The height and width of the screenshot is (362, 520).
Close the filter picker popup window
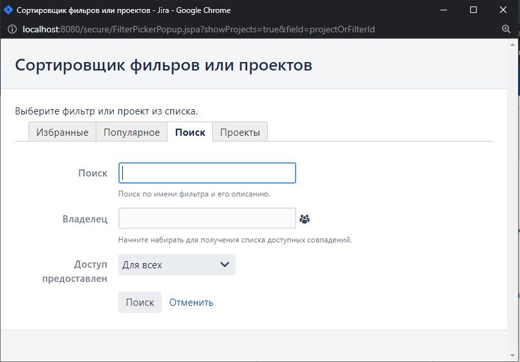(503, 10)
